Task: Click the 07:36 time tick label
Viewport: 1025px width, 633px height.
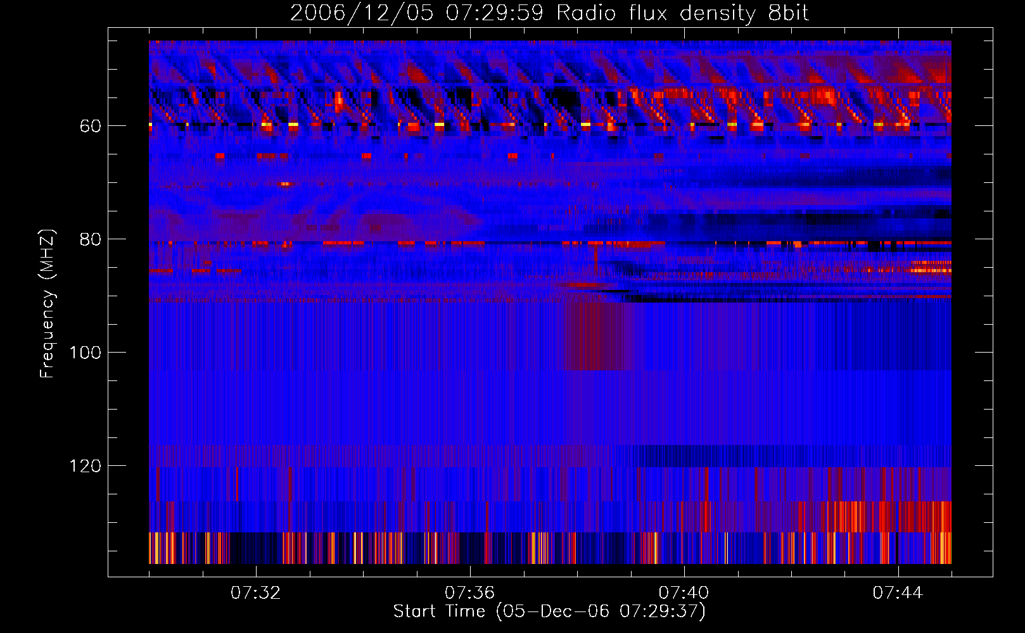Action: [469, 593]
